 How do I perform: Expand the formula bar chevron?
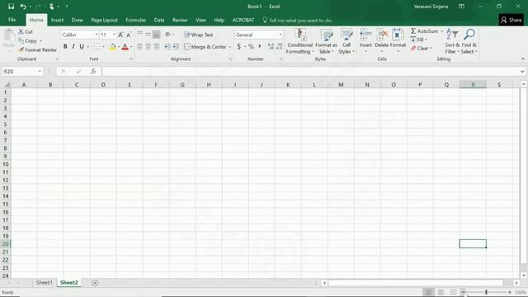[x=522, y=72]
